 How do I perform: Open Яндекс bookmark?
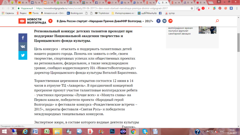[22, 13]
